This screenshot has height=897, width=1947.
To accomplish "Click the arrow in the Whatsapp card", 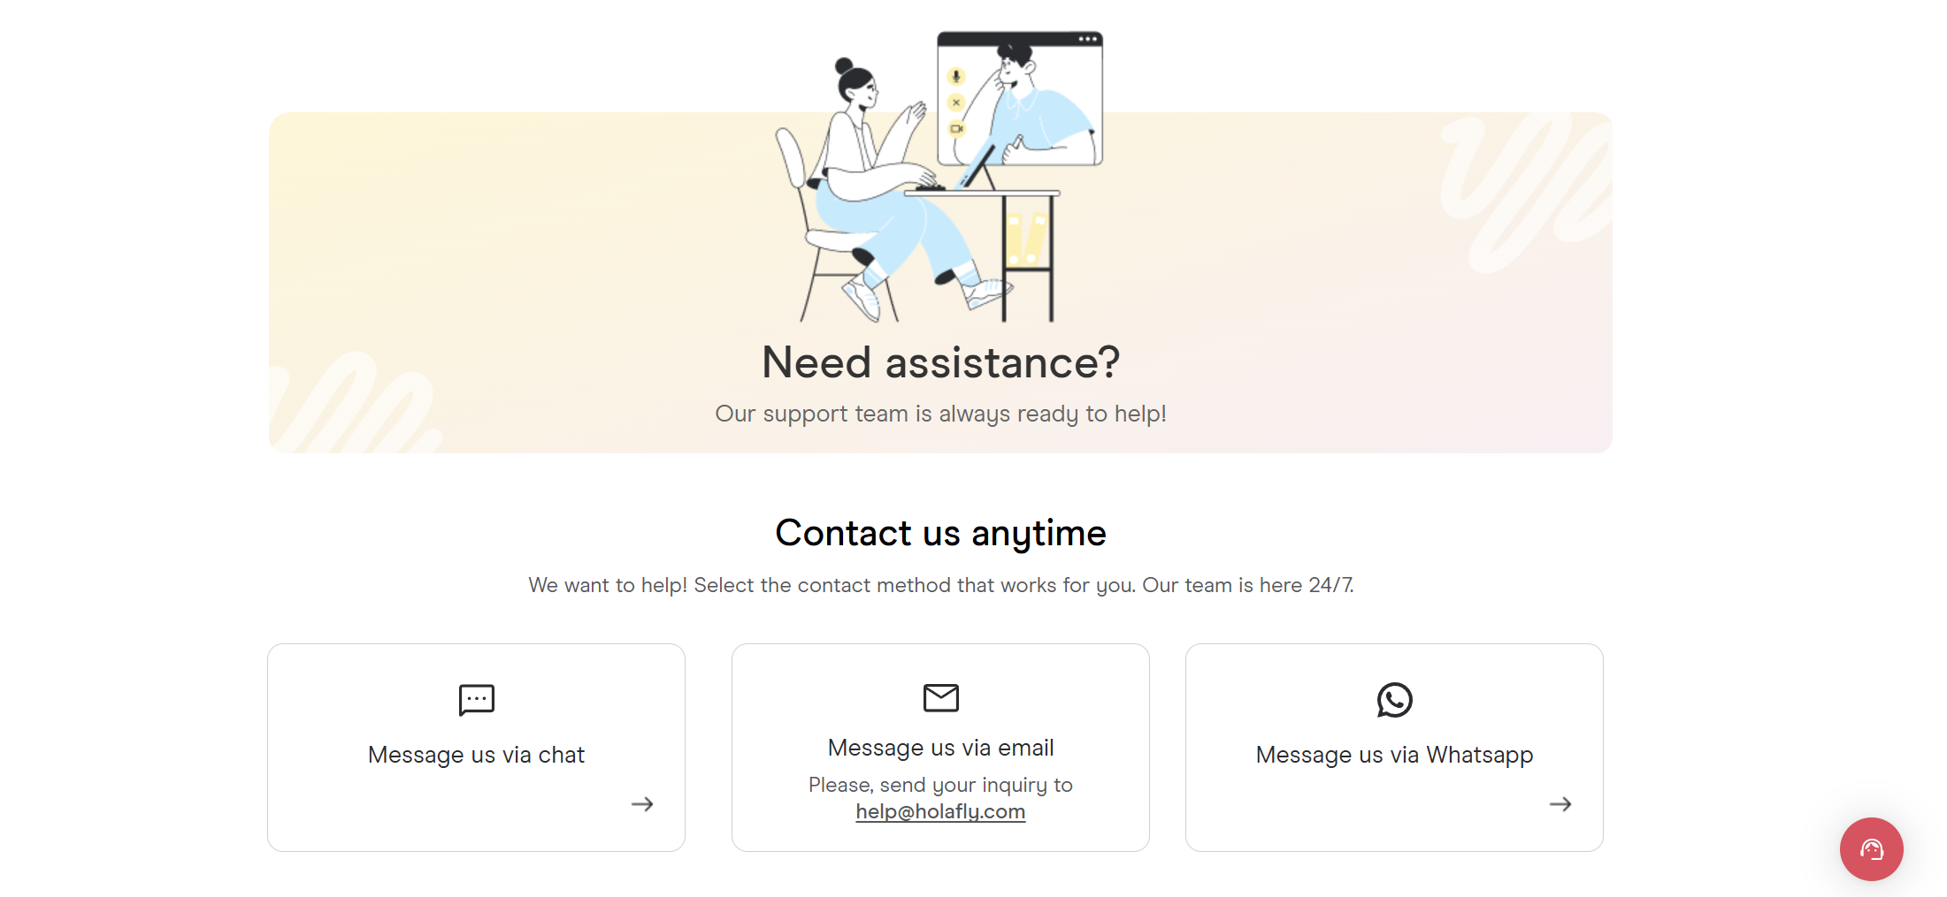I will click(x=1560, y=804).
